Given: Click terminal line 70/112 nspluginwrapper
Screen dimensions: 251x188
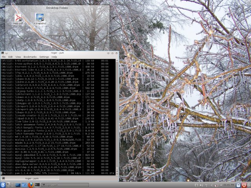Looking at the screenshot, I should 55,161.
